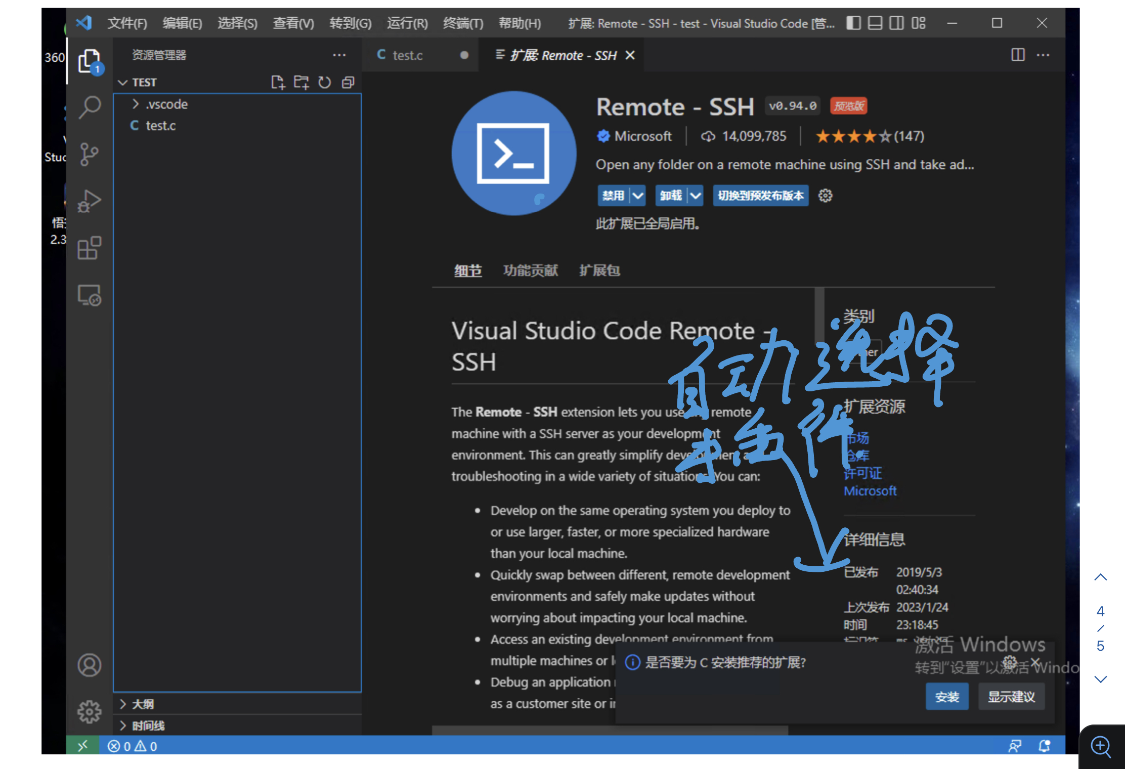The image size is (1125, 769).
Task: Click 安装 button in notification
Action: [x=947, y=697]
